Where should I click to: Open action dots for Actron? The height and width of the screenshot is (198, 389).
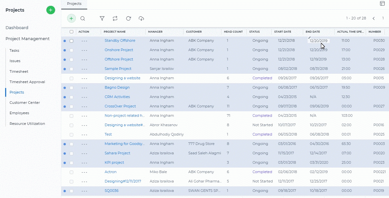tap(85, 172)
